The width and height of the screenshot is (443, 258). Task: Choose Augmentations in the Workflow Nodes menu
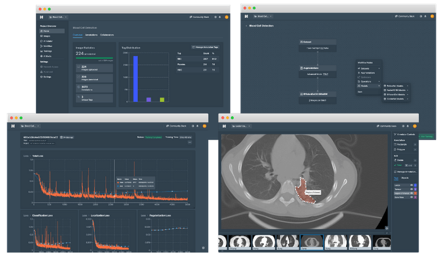point(369,73)
